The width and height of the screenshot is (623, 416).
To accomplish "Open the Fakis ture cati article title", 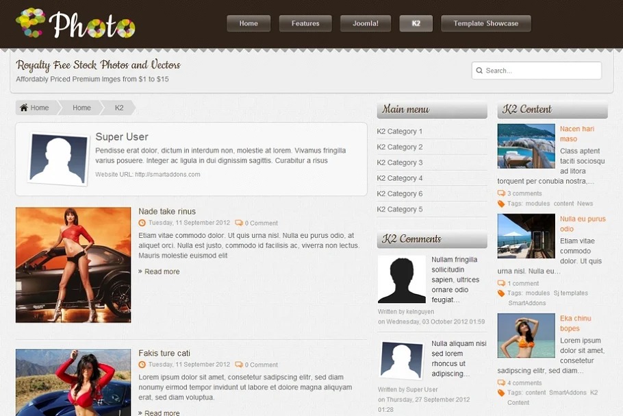I will (x=164, y=353).
